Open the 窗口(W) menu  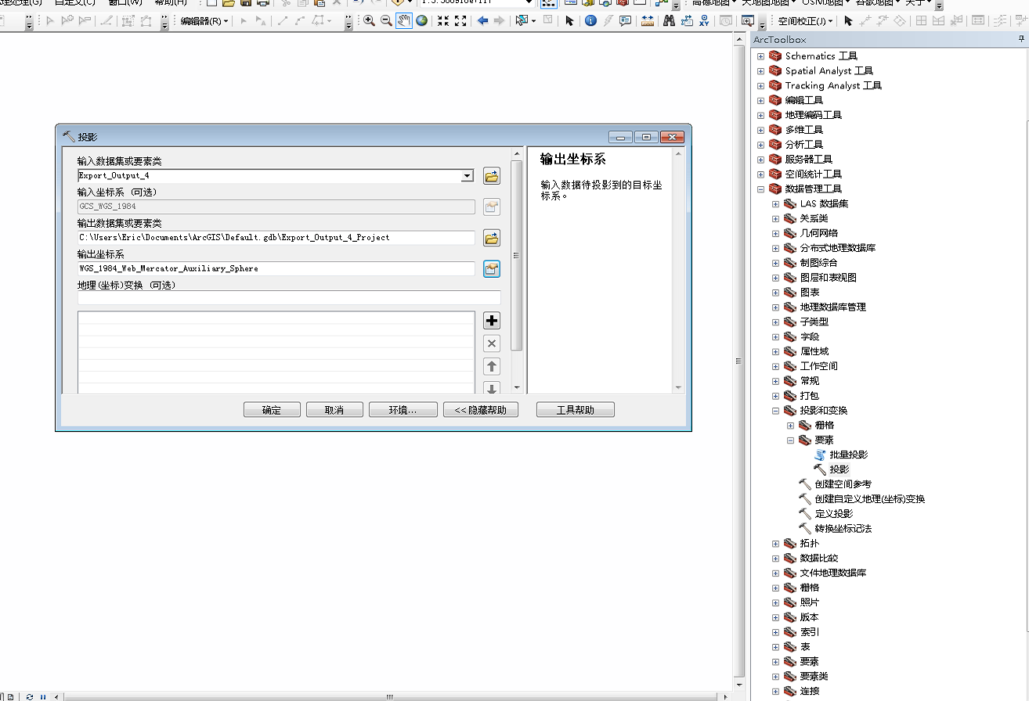[125, 3]
